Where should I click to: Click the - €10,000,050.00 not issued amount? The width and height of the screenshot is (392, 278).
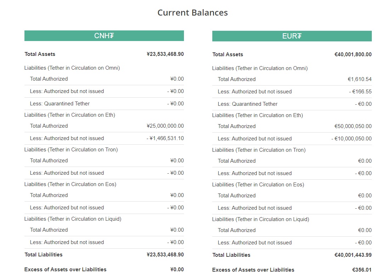[352, 139]
